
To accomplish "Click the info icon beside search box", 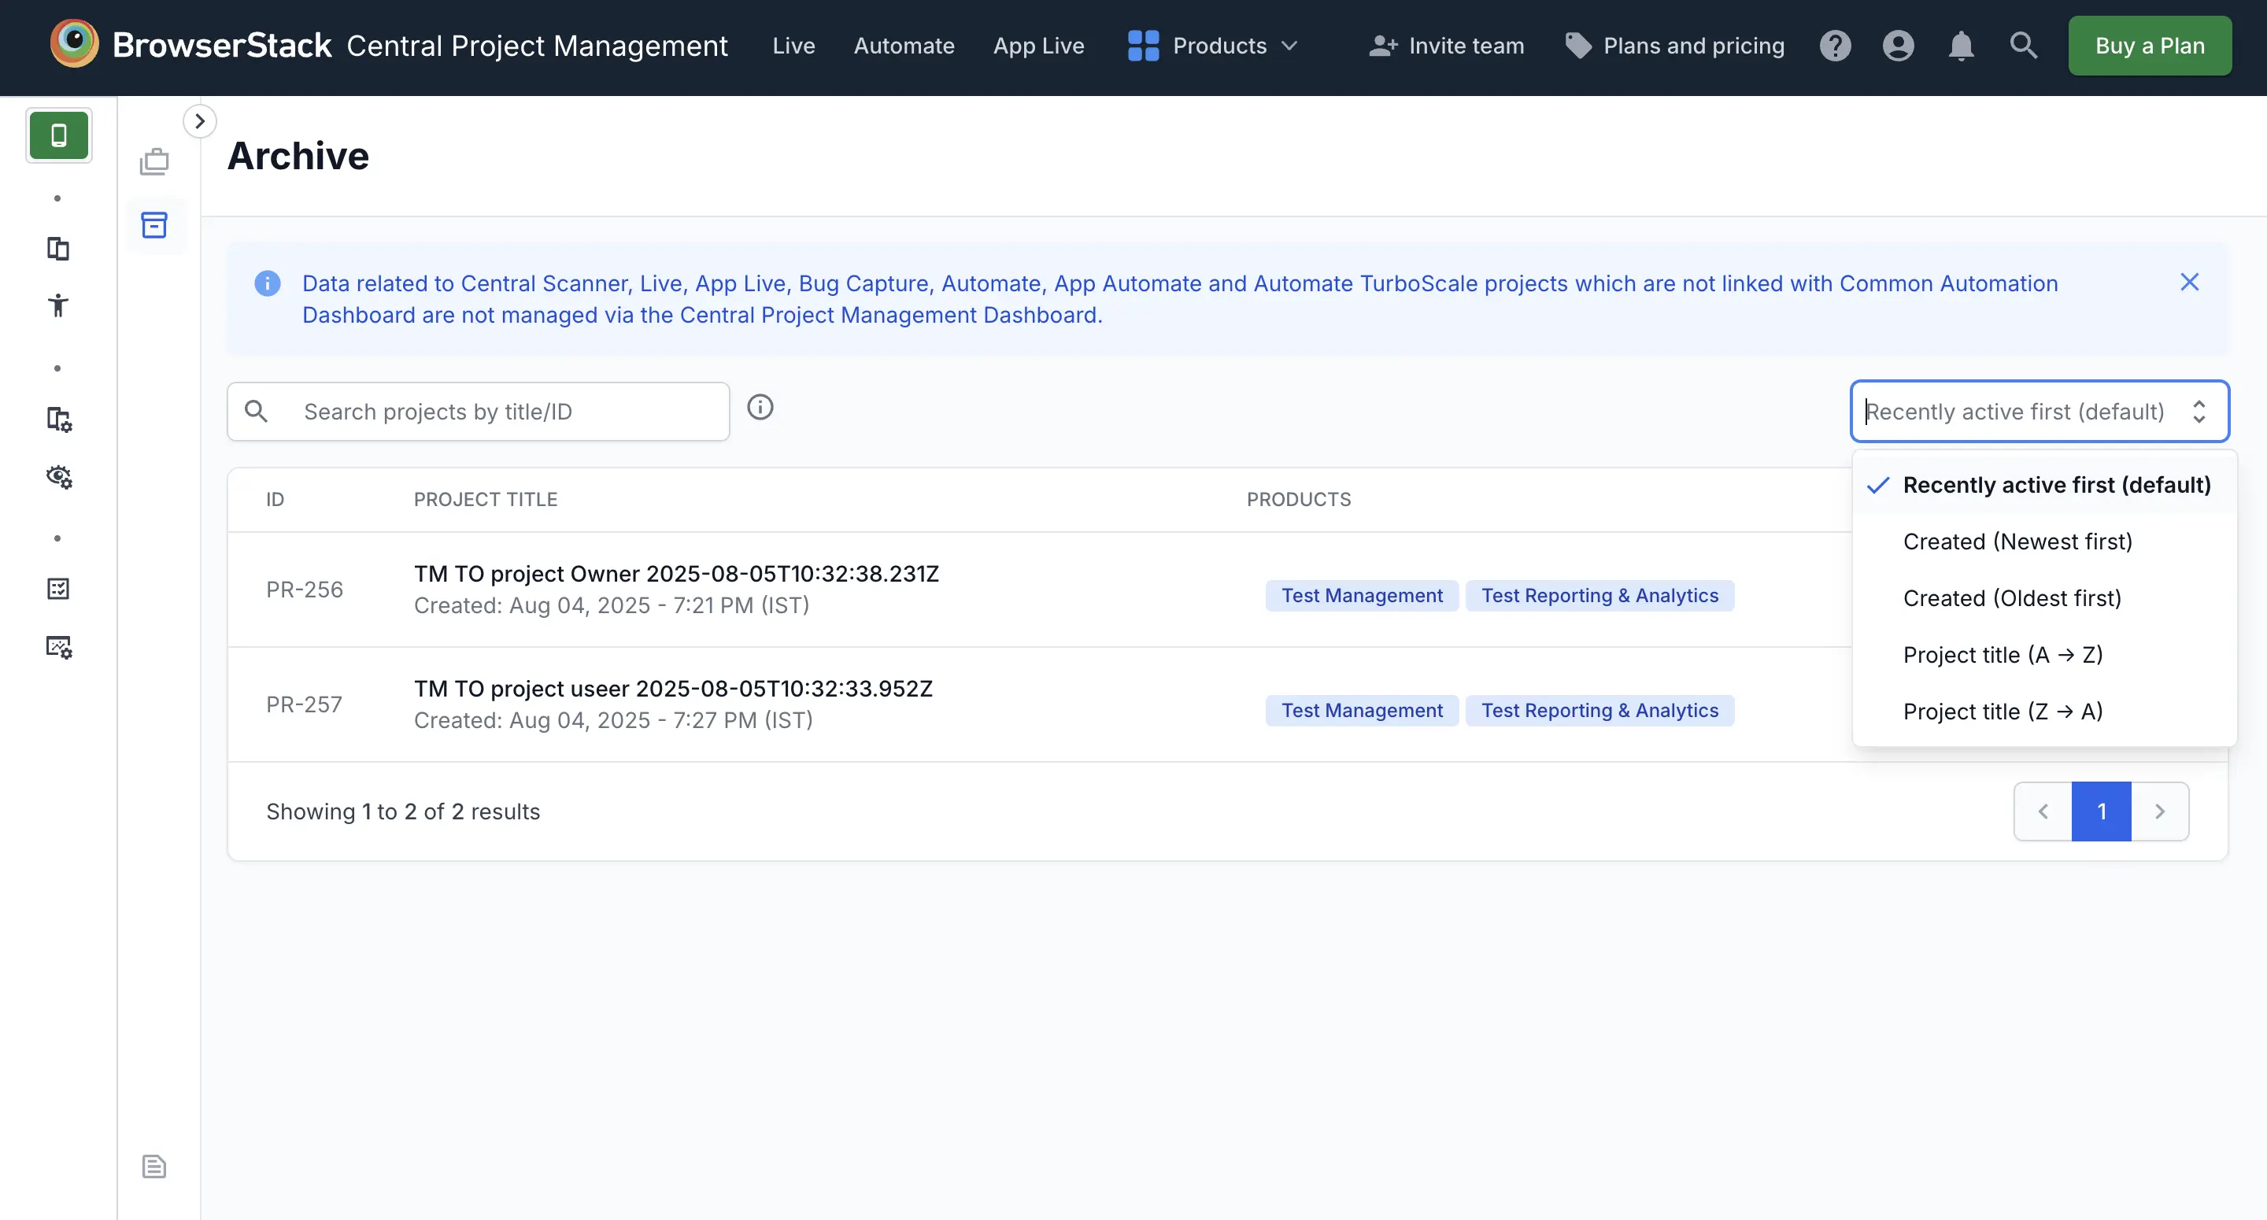I will pyautogui.click(x=760, y=408).
